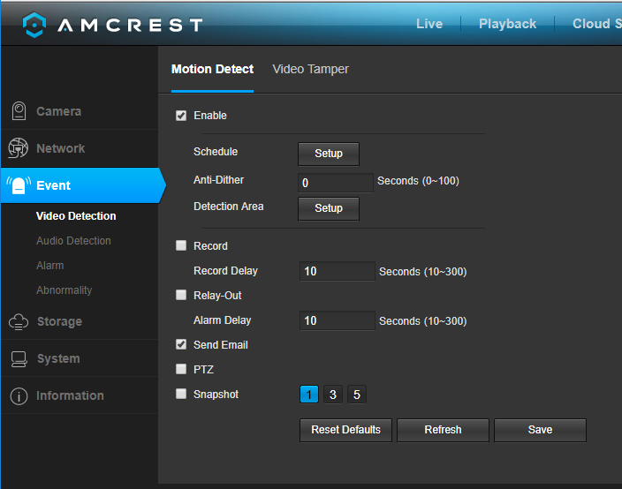Screen dimensions: 622x489
Task: Click the Amcrest hexagon logo icon
Action: tap(34, 25)
